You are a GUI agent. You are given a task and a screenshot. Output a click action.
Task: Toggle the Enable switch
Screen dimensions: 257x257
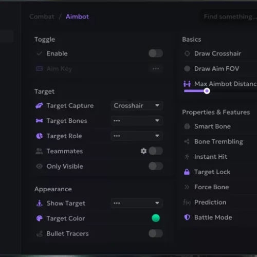[x=156, y=53]
